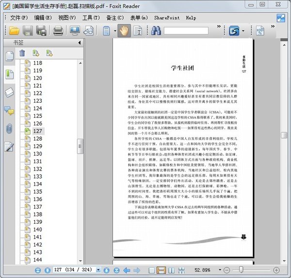Click the bookmark list scrollbar thumb

click(80, 146)
